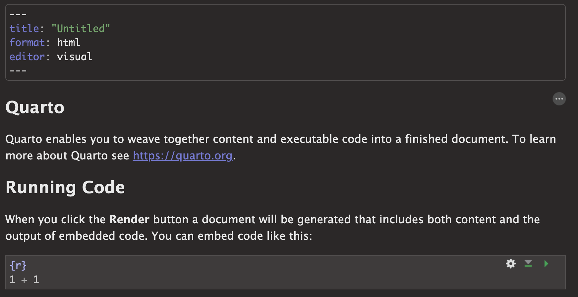The image size is (578, 297).
Task: Click the {r} chunk header
Action: [x=18, y=265]
